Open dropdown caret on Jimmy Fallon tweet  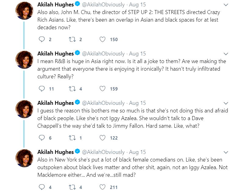tap(226, 103)
